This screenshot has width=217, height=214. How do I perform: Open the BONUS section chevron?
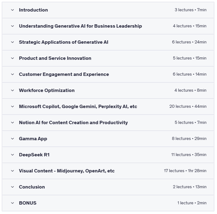click(12, 203)
